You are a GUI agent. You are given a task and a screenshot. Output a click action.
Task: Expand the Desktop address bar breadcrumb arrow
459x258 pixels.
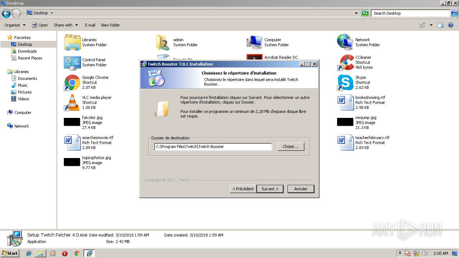pyautogui.click(x=52, y=13)
